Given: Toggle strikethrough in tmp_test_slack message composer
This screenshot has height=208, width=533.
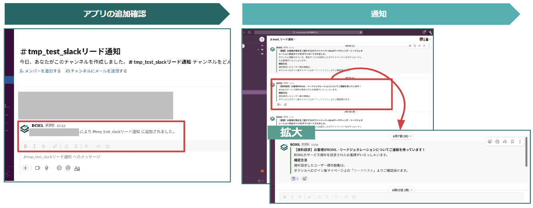Looking at the screenshot, I should point(43,147).
